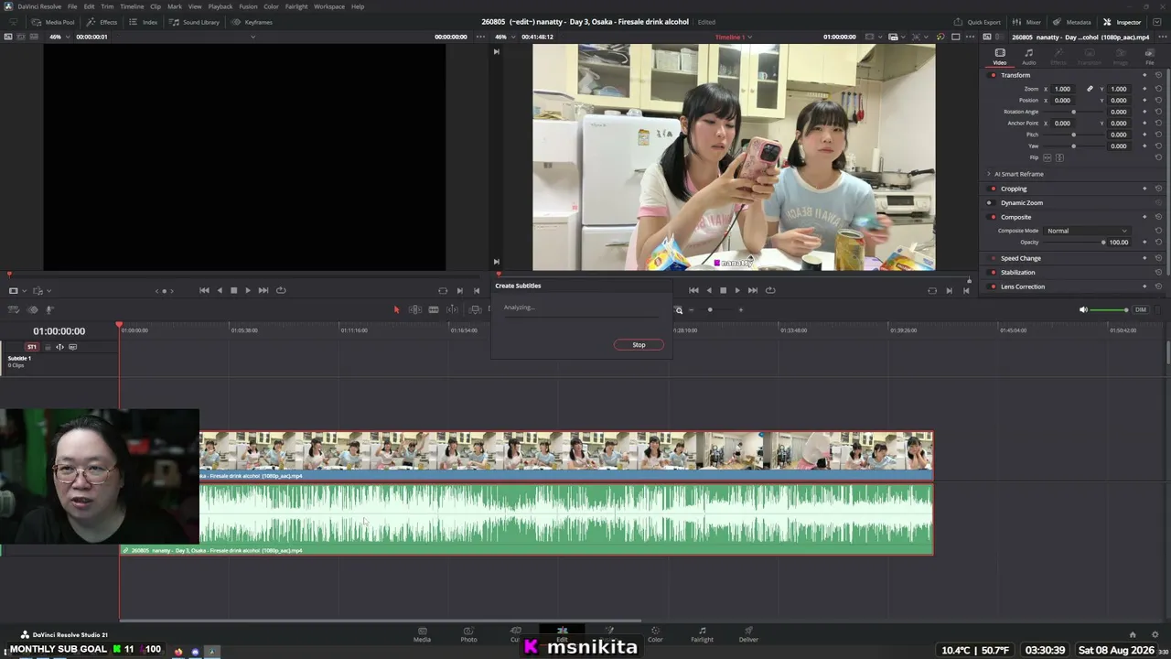Click the Zoom X value field

[x=1063, y=89]
